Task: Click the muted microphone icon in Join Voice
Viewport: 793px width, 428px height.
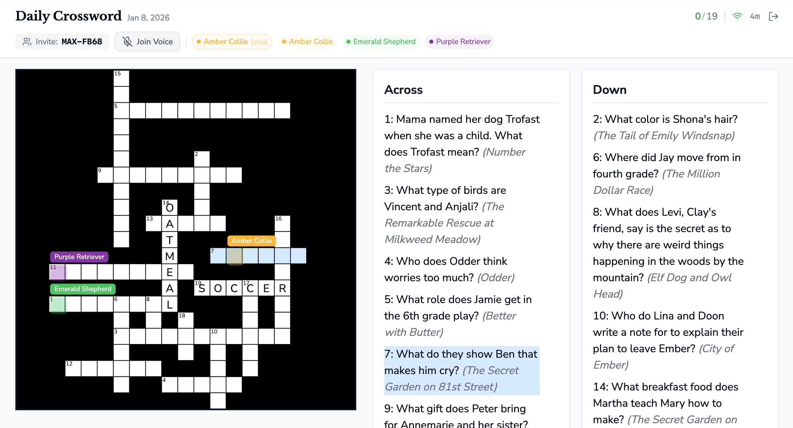Action: [128, 41]
